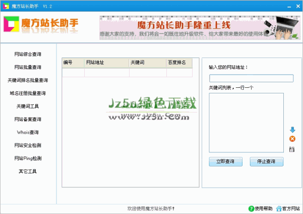Minimize the 魔方站长助手 window
303x214 pixels.
point(289,7)
